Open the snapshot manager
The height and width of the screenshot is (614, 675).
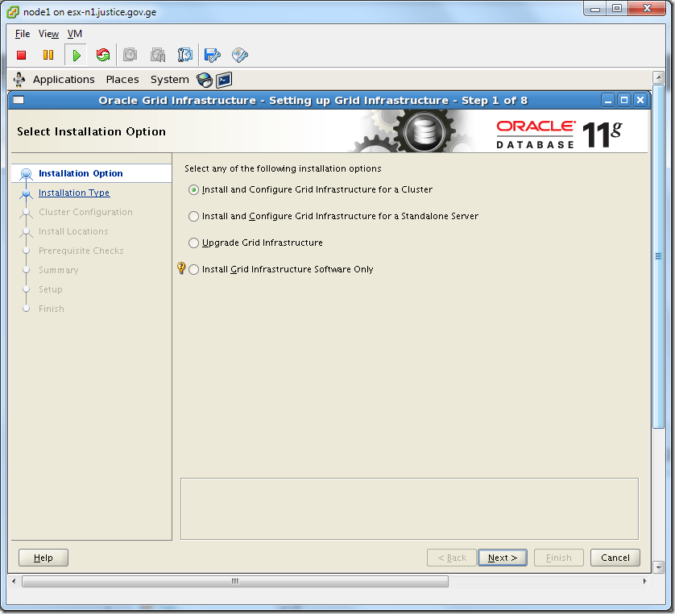(184, 55)
